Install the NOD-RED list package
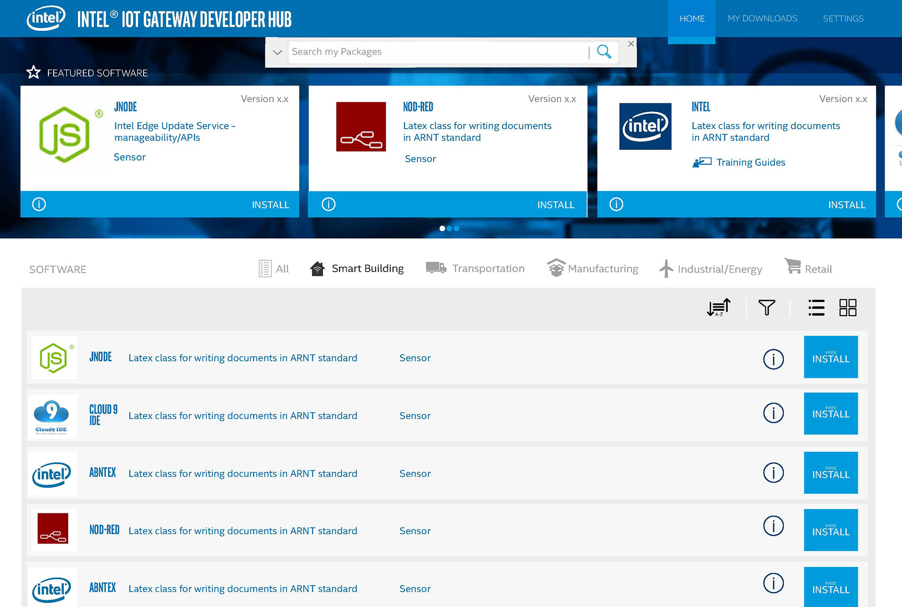The image size is (902, 607). 831,530
